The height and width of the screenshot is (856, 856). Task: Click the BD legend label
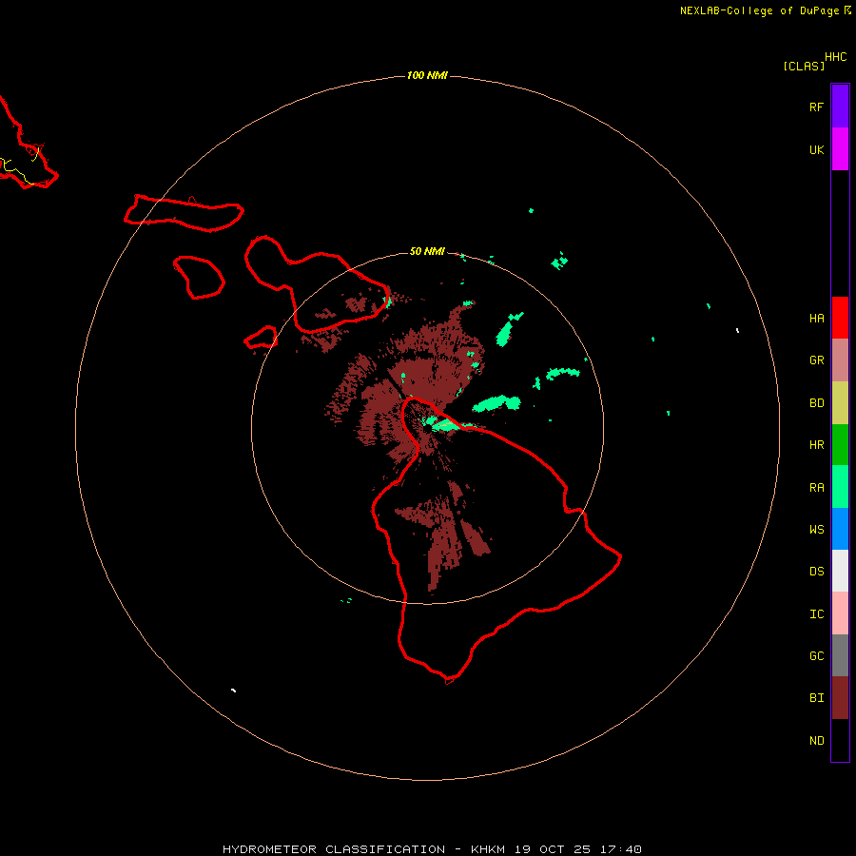click(x=816, y=403)
